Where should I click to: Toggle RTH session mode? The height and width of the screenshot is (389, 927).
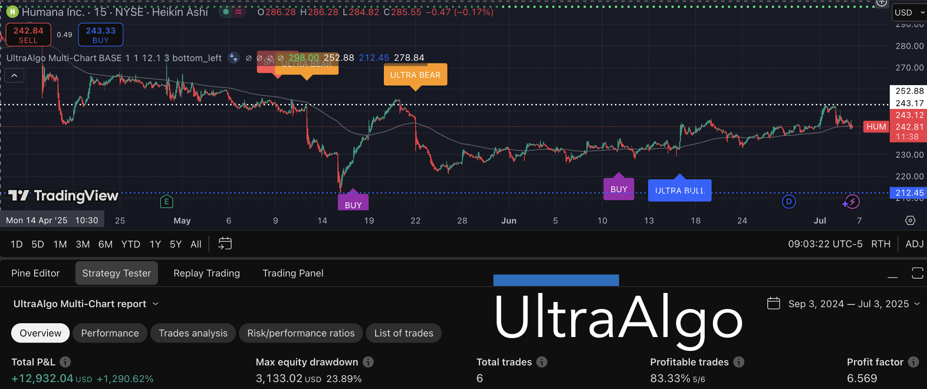coord(881,244)
